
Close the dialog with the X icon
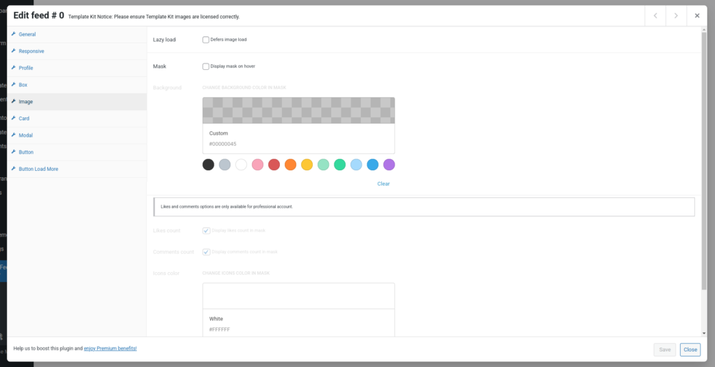pyautogui.click(x=697, y=15)
